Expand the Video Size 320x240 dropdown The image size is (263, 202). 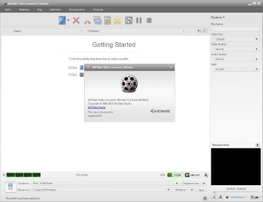tap(237, 39)
